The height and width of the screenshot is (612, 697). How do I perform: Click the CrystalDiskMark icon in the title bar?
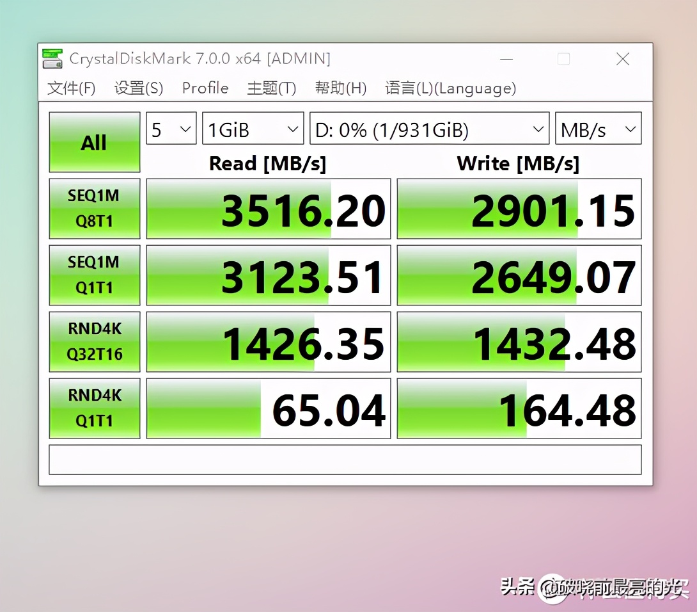pyautogui.click(x=52, y=58)
